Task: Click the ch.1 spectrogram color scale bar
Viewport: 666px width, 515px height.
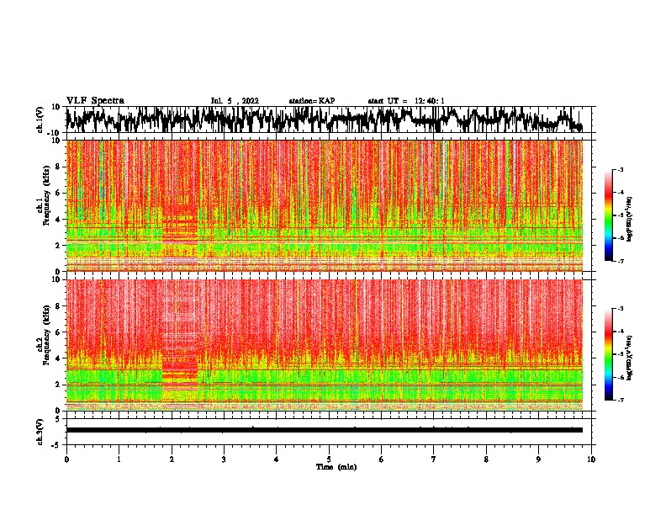Action: pos(608,215)
